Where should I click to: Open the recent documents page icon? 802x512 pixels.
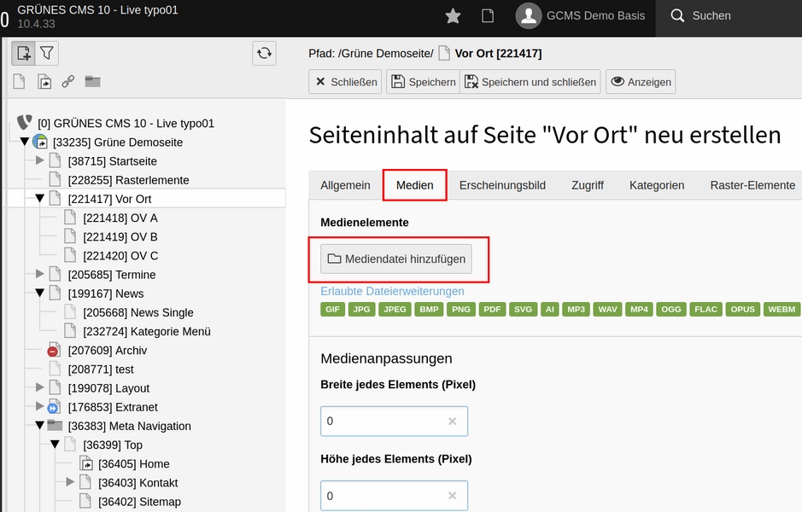click(x=488, y=16)
